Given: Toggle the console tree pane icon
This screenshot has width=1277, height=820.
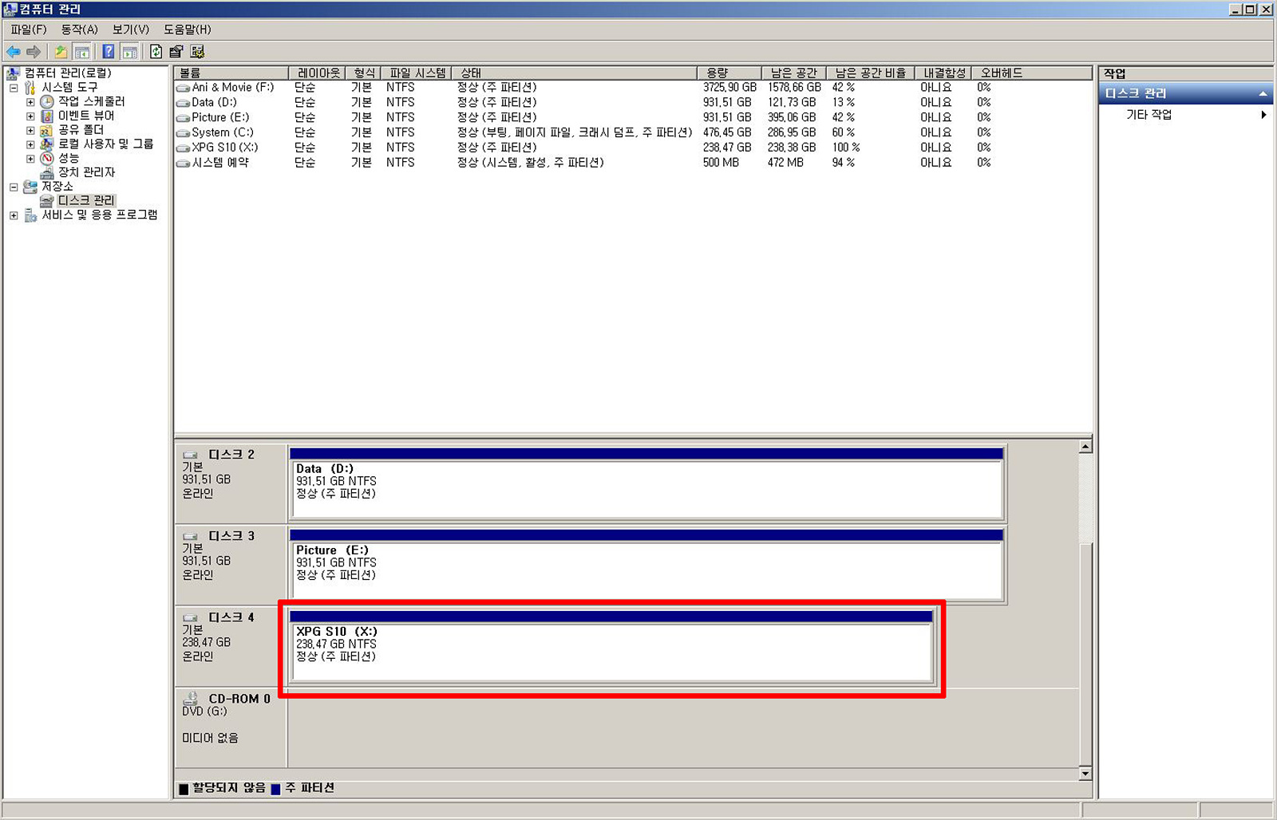Looking at the screenshot, I should tap(81, 51).
